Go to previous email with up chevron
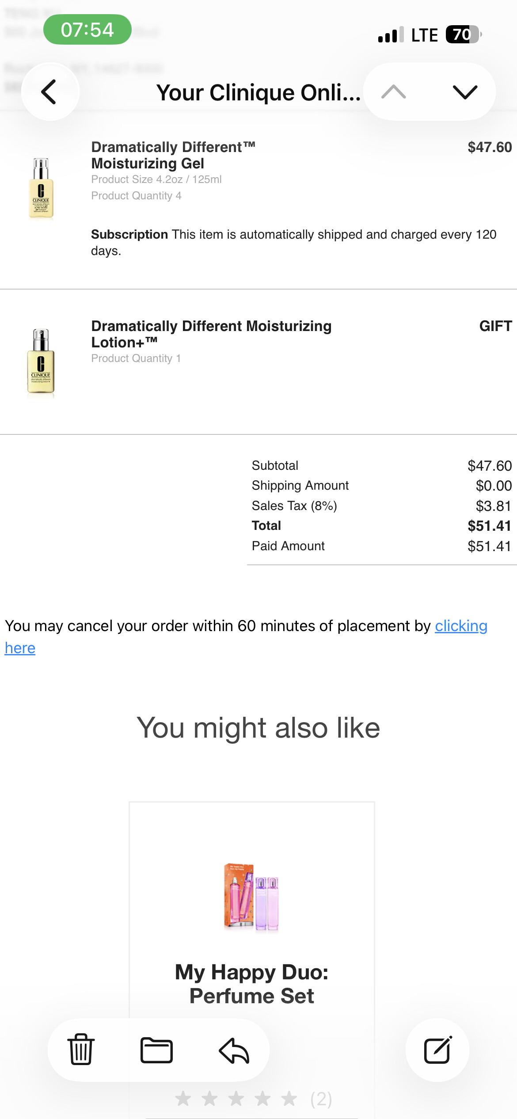This screenshot has height=1119, width=517. pos(393,92)
